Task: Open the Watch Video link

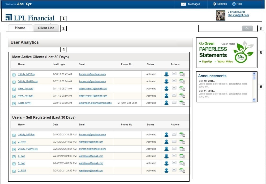Action: (225, 62)
